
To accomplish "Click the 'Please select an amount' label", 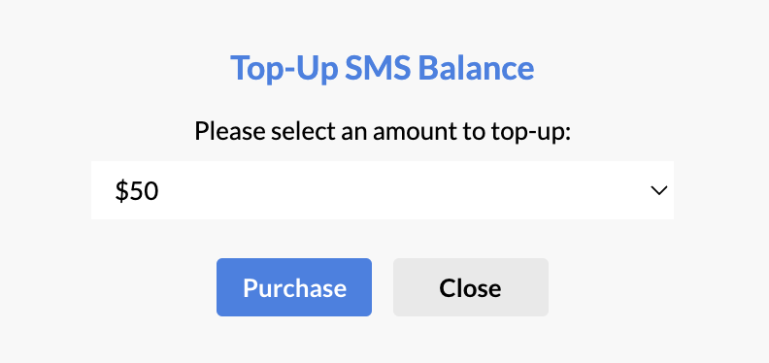I will pos(383,131).
